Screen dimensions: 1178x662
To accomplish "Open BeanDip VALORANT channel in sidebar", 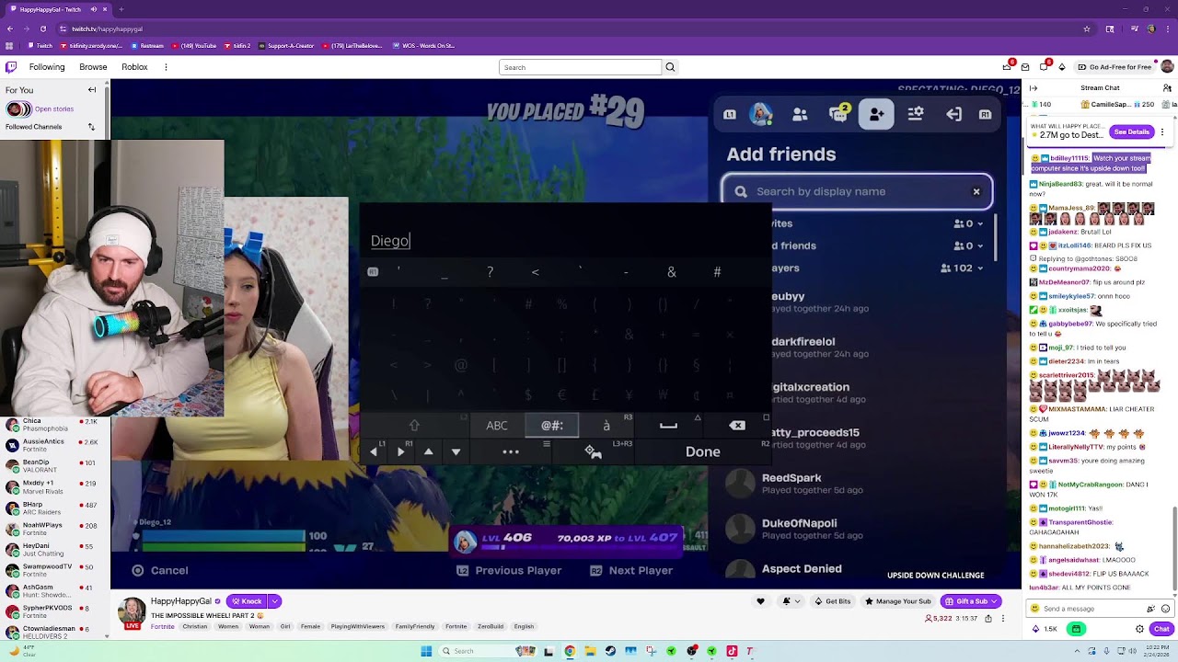I will pos(54,466).
